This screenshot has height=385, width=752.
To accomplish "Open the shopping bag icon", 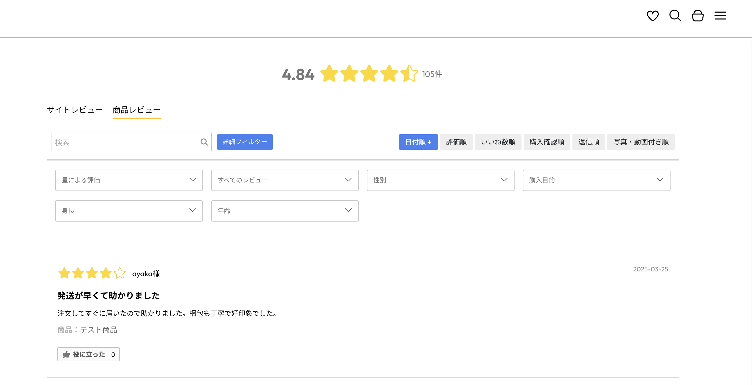I will (697, 16).
